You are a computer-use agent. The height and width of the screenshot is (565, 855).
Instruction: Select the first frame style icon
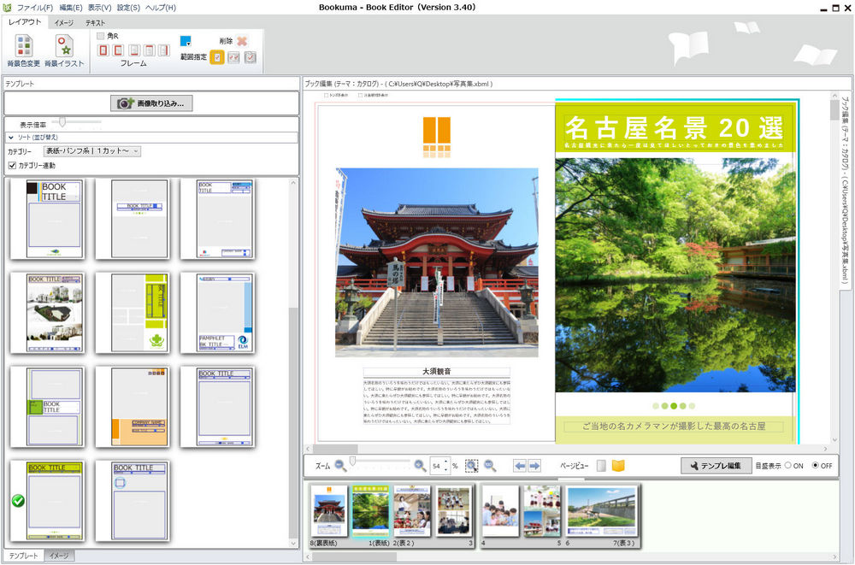103,50
